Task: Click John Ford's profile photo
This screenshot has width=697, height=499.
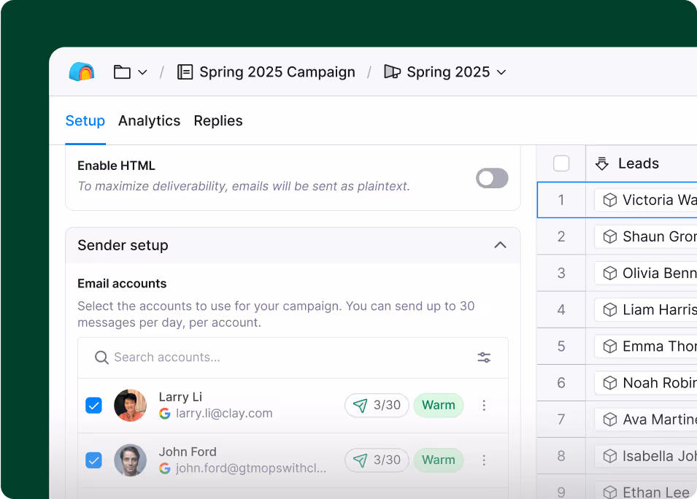Action: 130,460
